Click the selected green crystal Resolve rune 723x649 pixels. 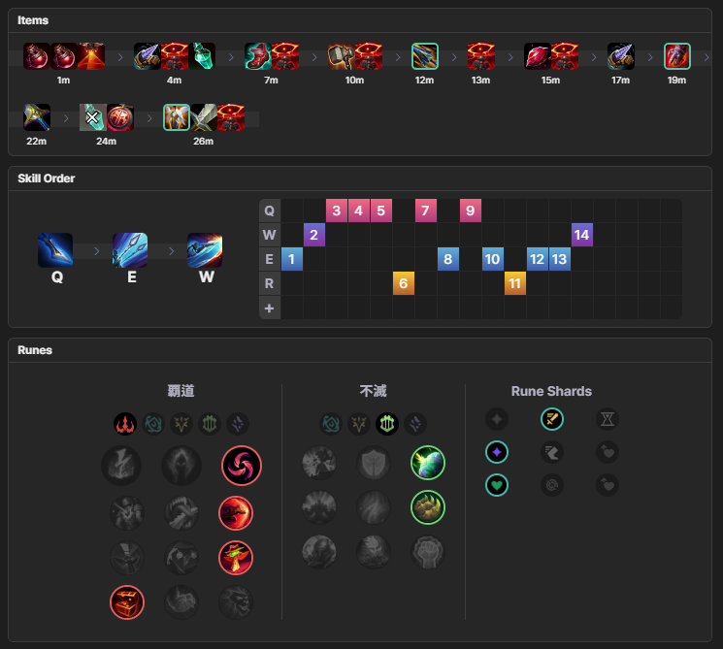pos(428,463)
